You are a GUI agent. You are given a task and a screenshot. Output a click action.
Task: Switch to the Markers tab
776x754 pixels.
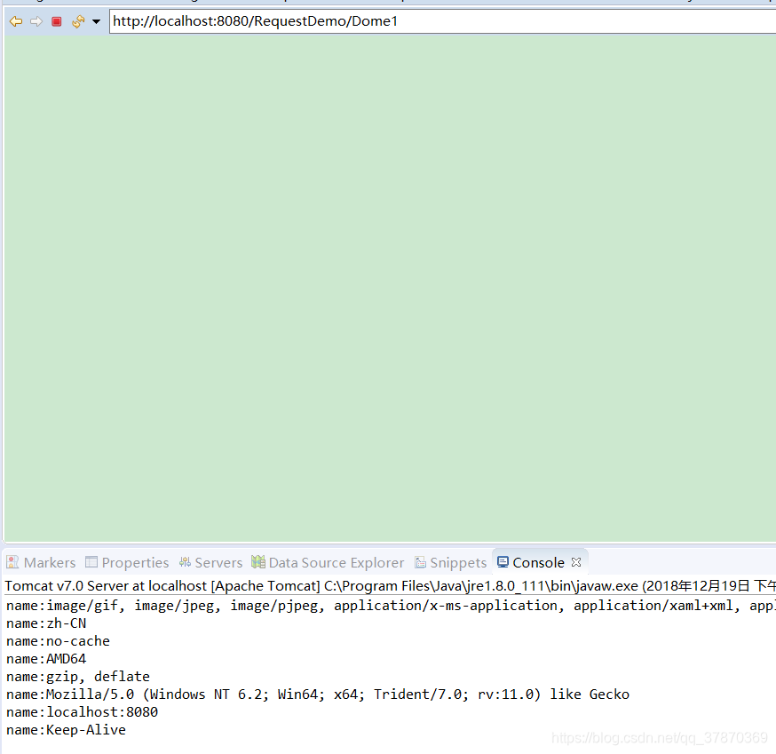click(41, 562)
